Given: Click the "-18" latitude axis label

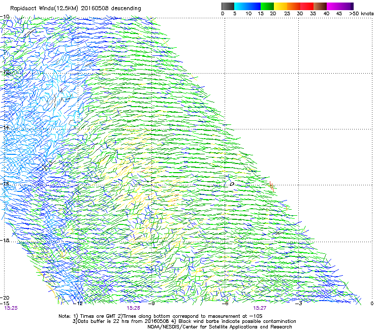Looking at the screenshot, I should pos(5,240).
